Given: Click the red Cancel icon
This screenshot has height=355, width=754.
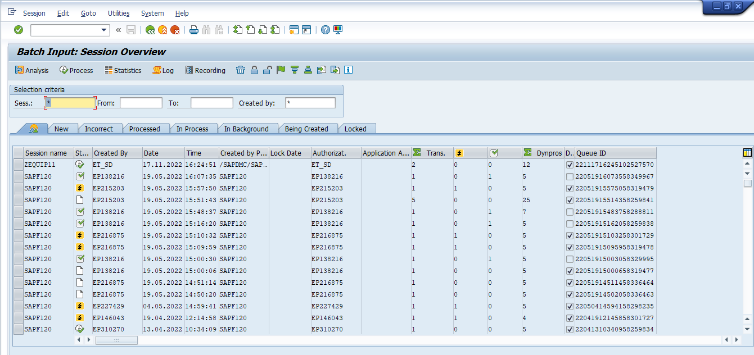Looking at the screenshot, I should [x=175, y=30].
